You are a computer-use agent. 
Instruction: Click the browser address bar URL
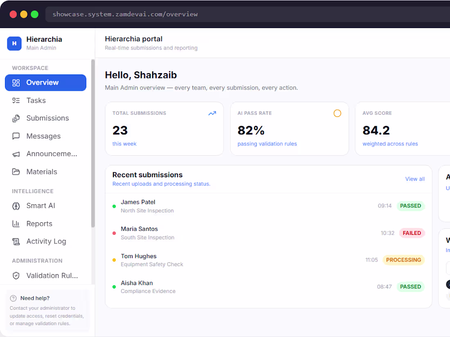coord(125,14)
